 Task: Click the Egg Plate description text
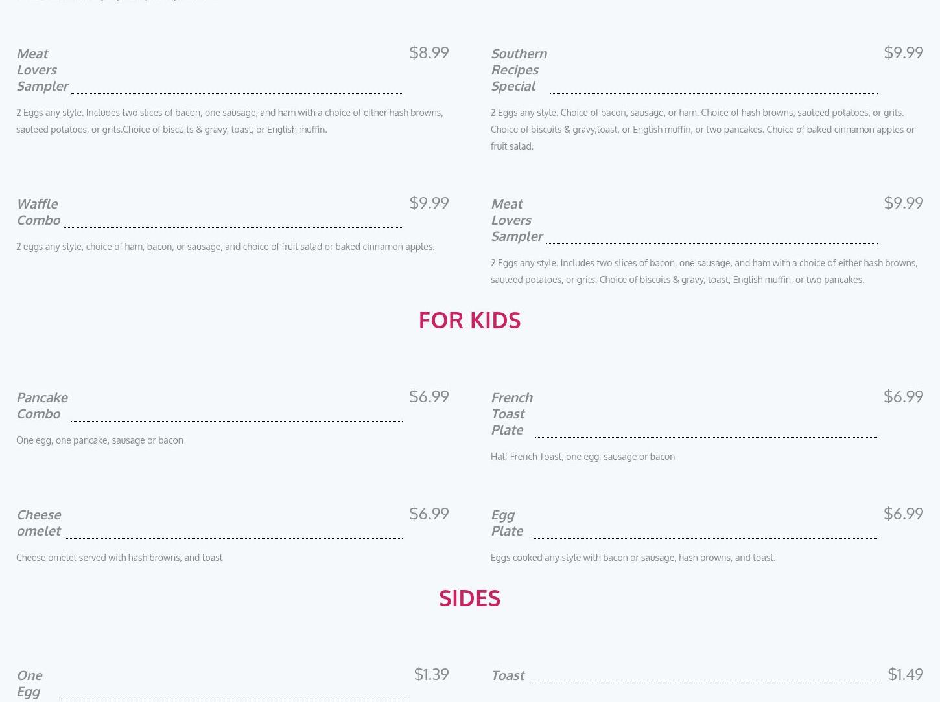click(633, 558)
